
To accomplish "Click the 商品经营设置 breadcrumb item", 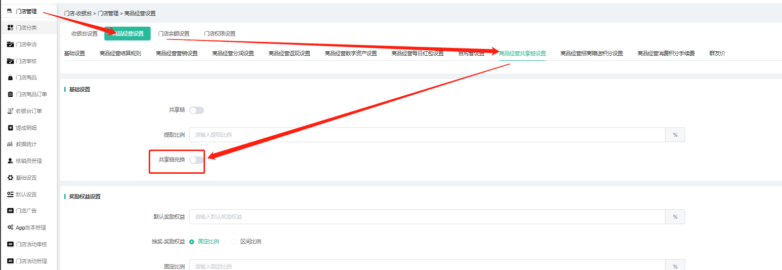I will pos(140,13).
